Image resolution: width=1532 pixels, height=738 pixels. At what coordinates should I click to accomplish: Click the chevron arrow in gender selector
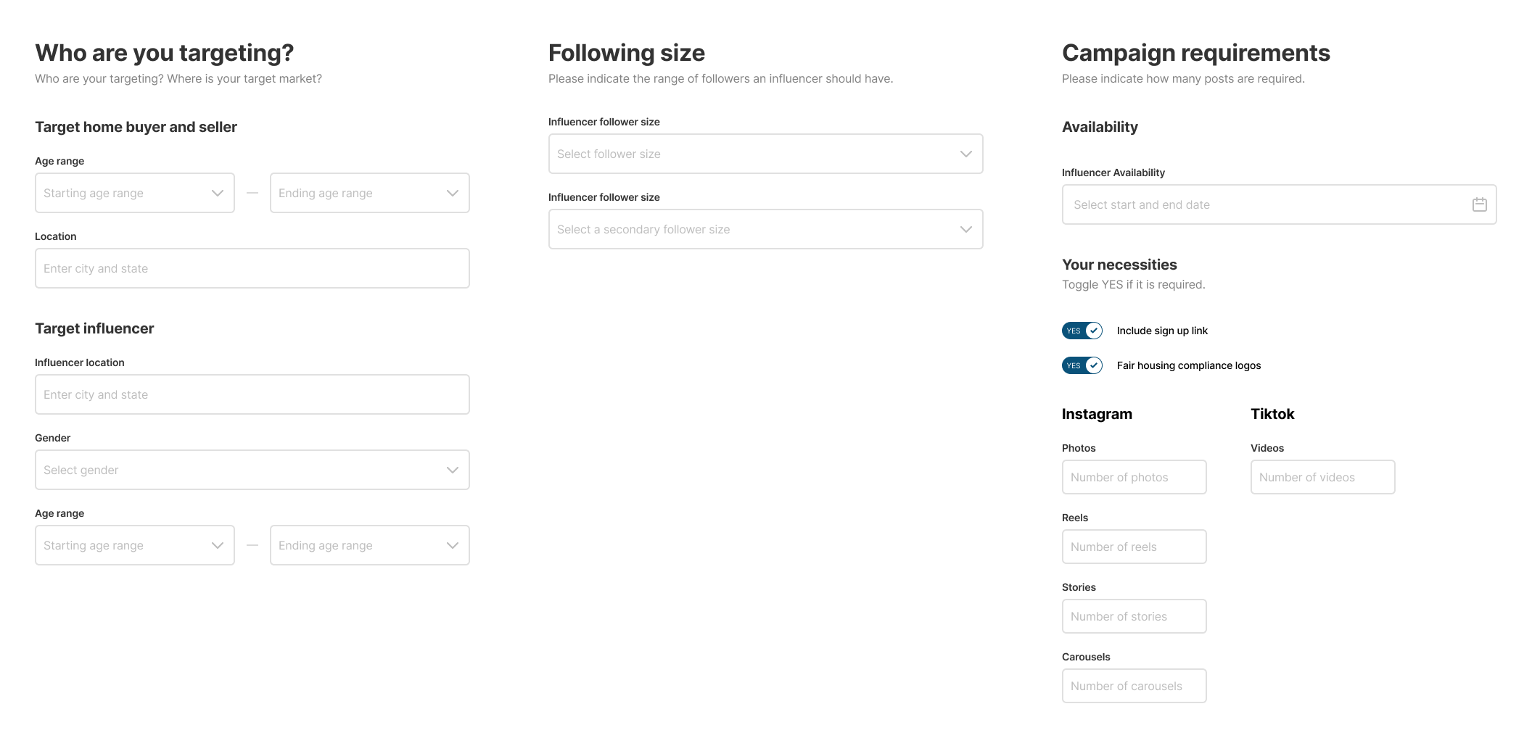tap(453, 470)
